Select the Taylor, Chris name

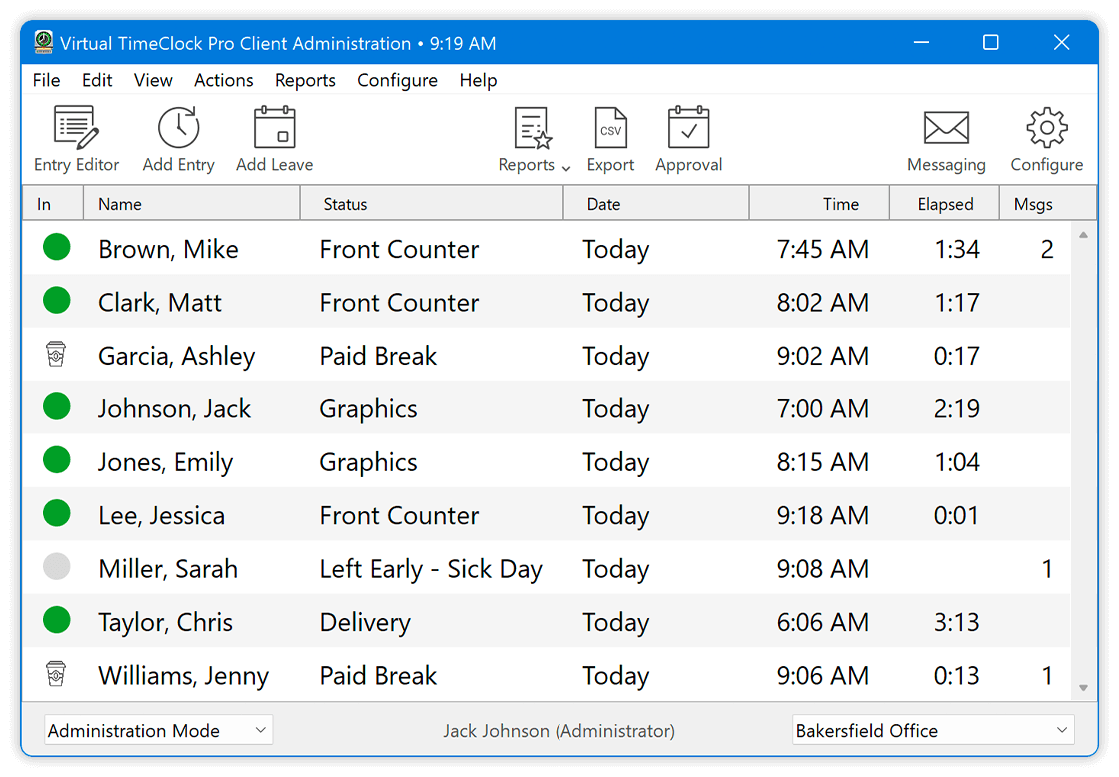[165, 623]
